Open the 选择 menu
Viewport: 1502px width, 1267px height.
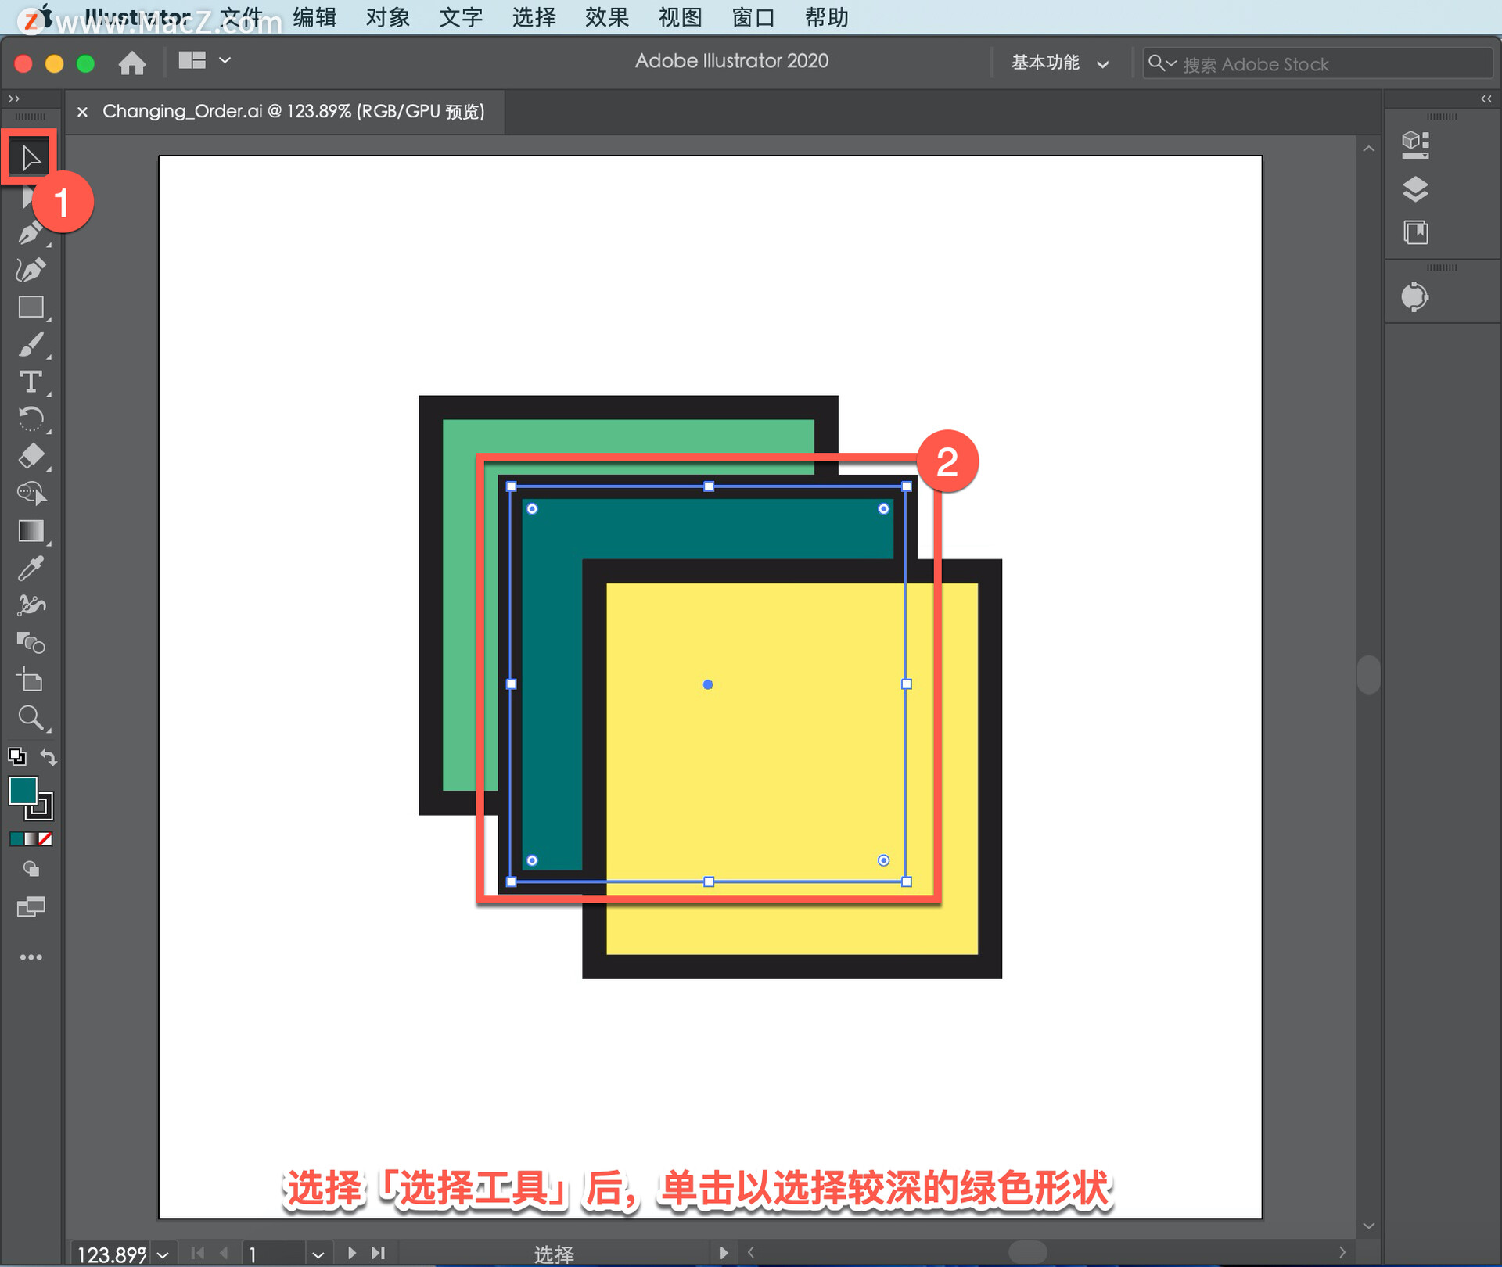pos(534,17)
